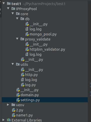
Task: Click the core package folder icon
Action: pos(18,14)
